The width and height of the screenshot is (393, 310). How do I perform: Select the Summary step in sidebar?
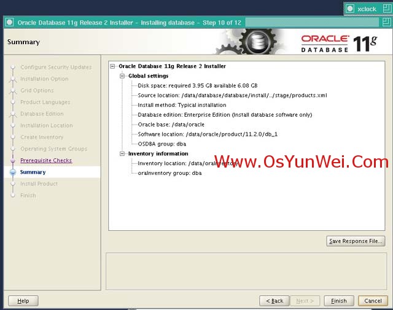33,172
